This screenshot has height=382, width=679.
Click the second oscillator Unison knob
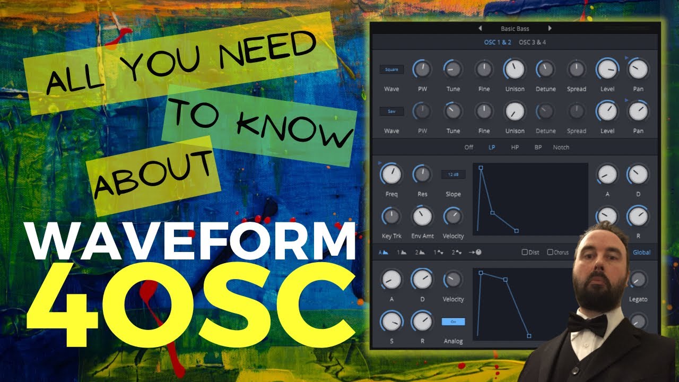click(x=515, y=111)
